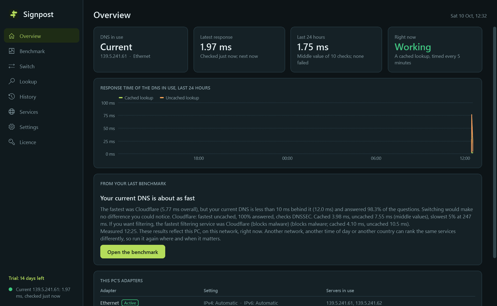
Task: Click the Setting column header
Action: pyautogui.click(x=211, y=291)
